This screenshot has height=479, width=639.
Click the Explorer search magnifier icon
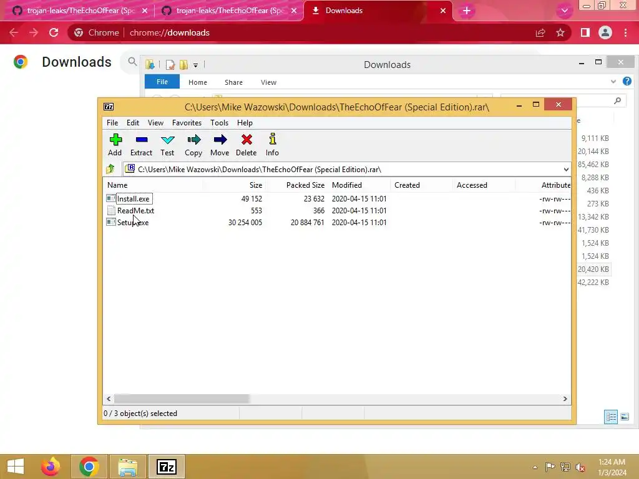618,100
